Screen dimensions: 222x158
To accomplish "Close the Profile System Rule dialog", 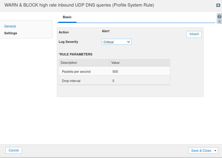I will point(218,5).
